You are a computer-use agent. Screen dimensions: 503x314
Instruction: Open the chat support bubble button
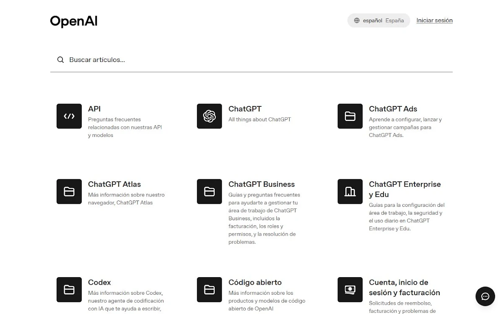(x=485, y=296)
